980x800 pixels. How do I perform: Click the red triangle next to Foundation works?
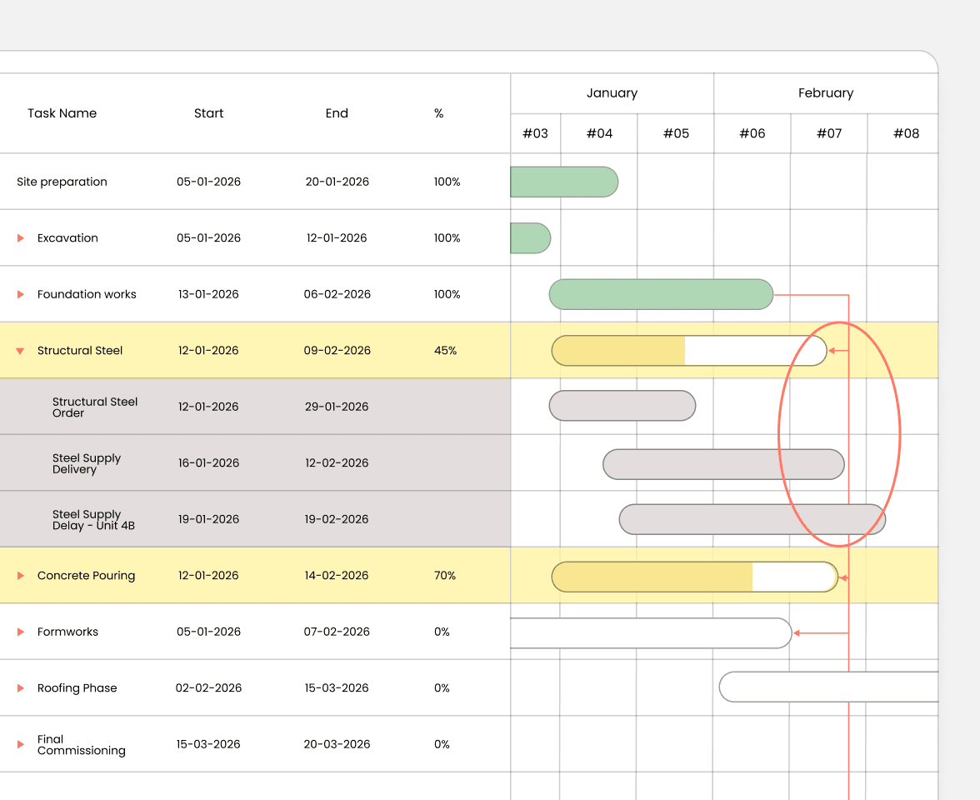tap(19, 294)
